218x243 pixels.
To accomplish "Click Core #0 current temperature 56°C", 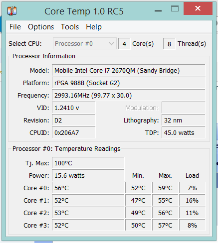I will [88, 188].
